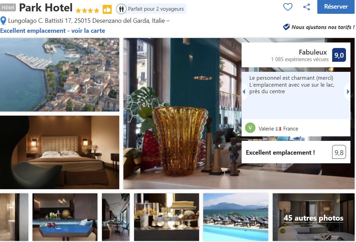
Task: Open the breakfast buffet photo
Action: [166, 217]
